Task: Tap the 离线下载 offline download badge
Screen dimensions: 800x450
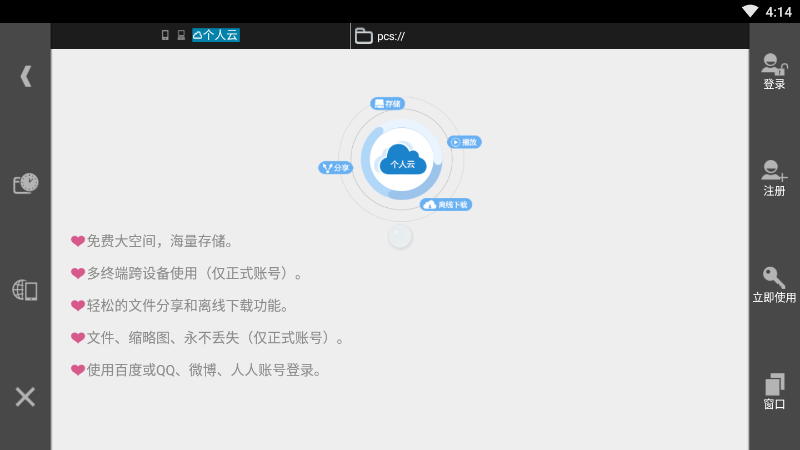Action: pos(446,205)
